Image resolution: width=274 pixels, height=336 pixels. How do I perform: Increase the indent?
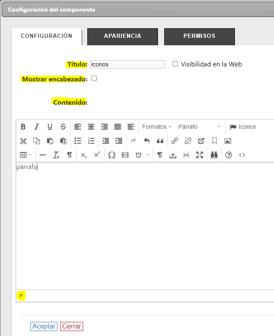pos(119,141)
